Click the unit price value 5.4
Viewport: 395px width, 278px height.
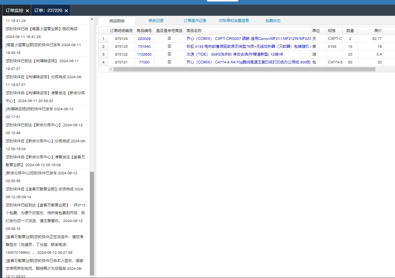coord(379,54)
